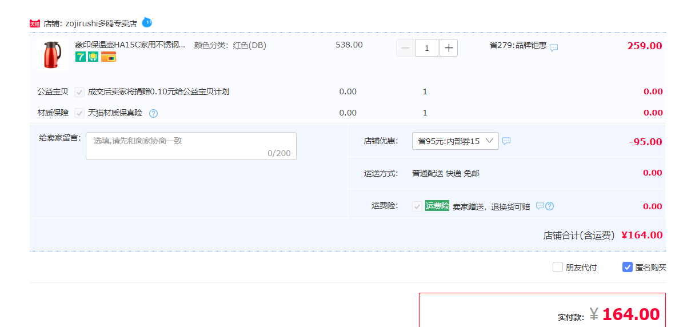The width and height of the screenshot is (683, 327).
Task: Enable the 朋友代付 checkbox
Action: tap(558, 267)
